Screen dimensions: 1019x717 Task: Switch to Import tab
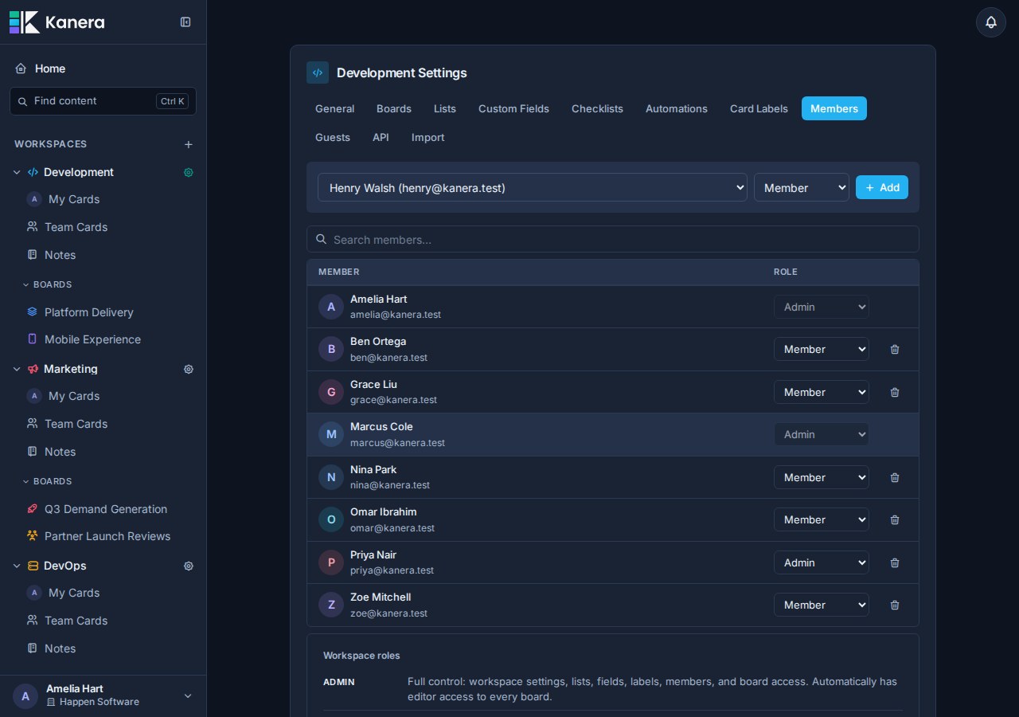point(428,137)
